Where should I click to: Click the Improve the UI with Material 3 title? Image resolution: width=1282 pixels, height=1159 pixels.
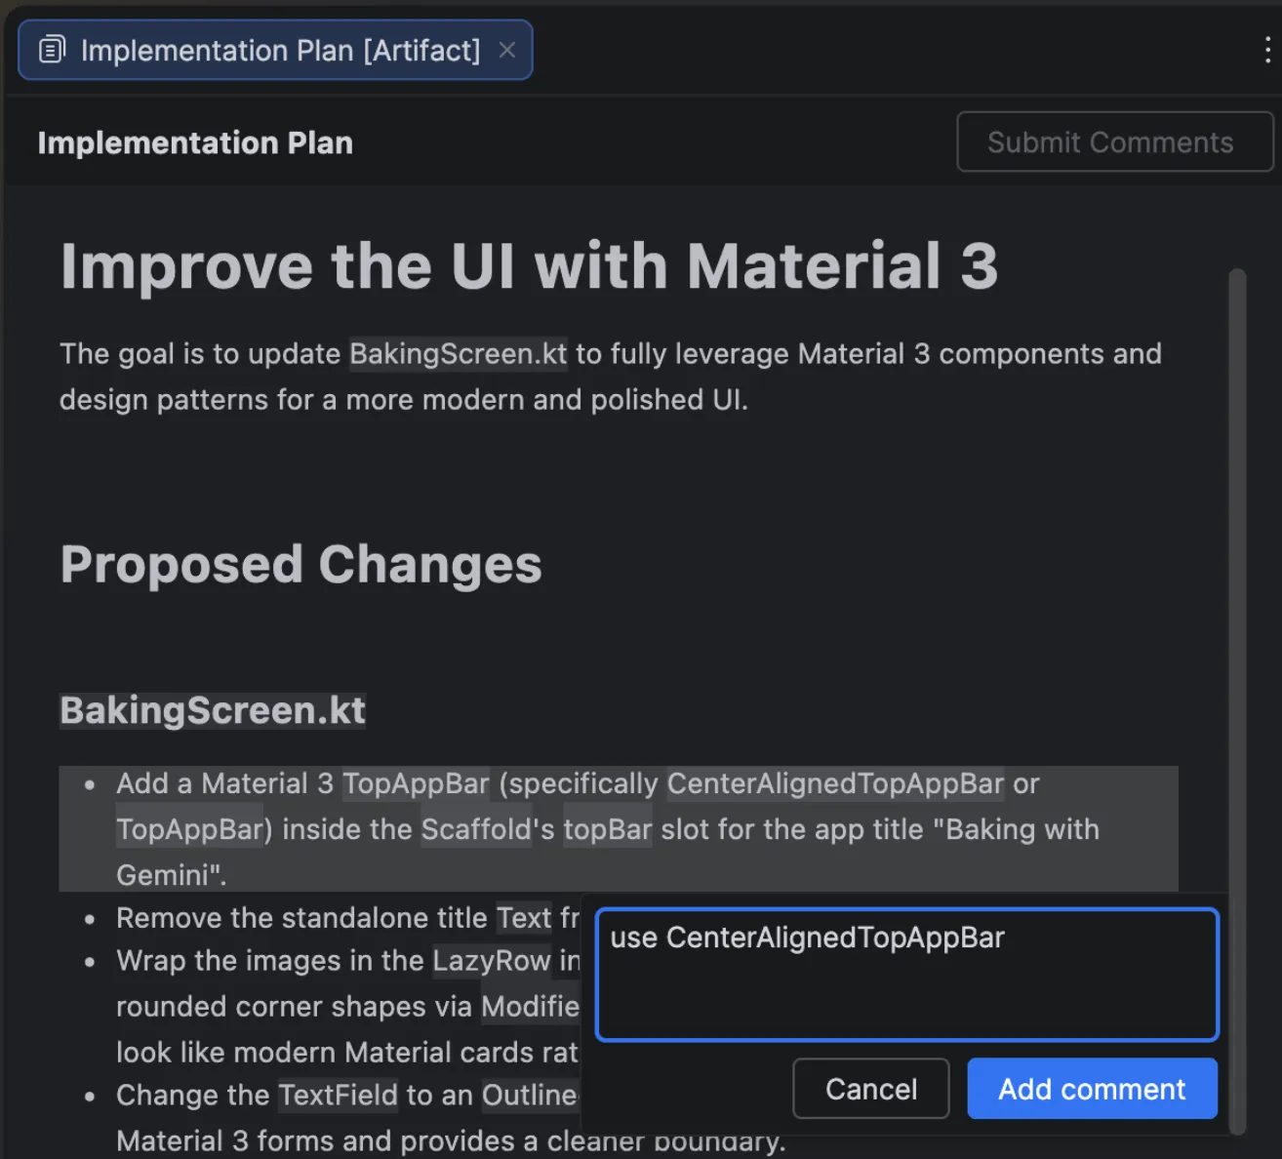[x=529, y=264]
